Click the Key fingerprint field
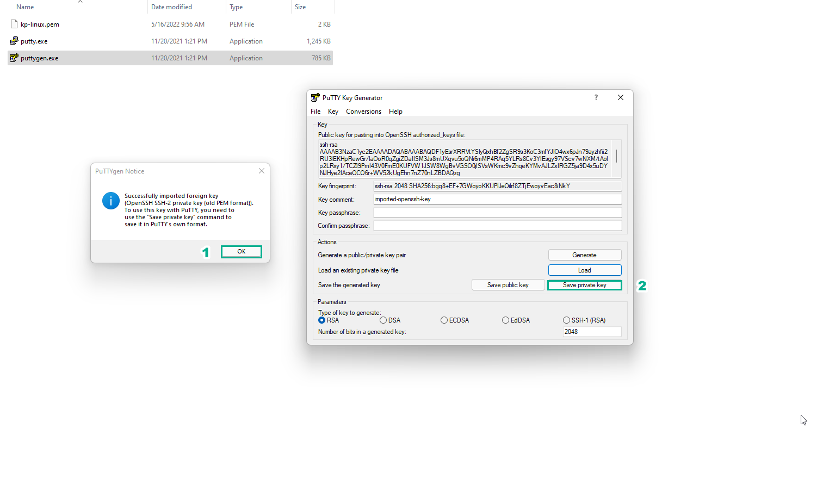829x477 pixels. pos(497,186)
